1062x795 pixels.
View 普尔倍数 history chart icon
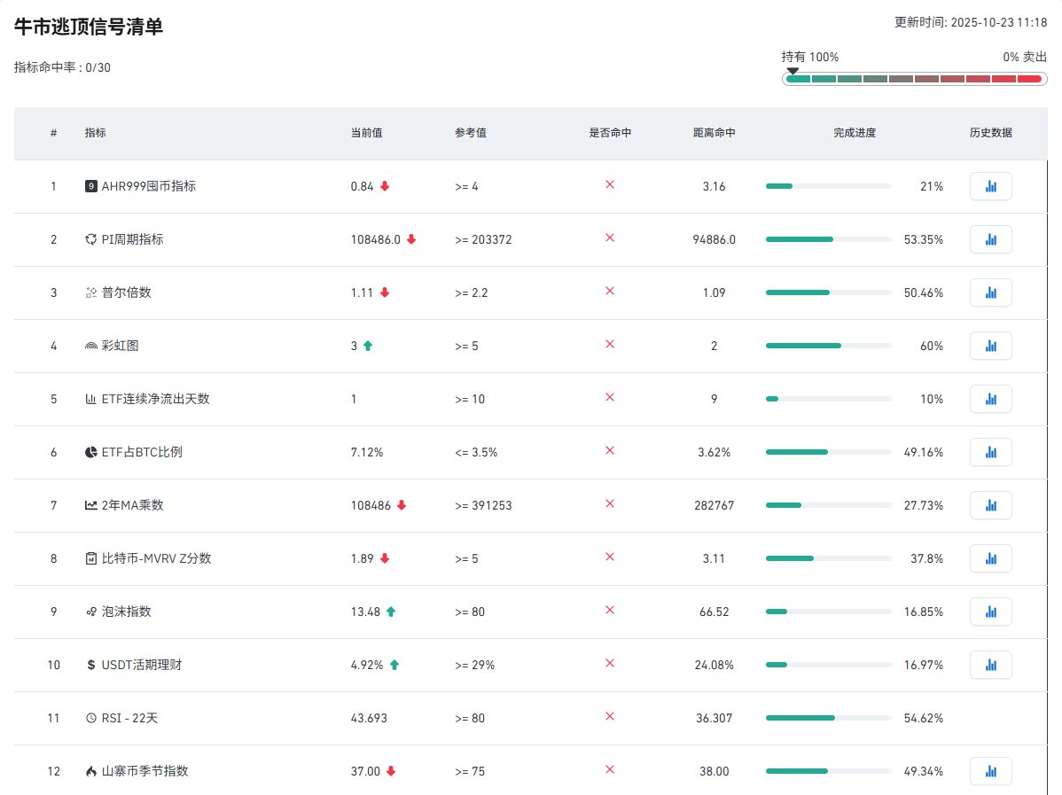(990, 292)
